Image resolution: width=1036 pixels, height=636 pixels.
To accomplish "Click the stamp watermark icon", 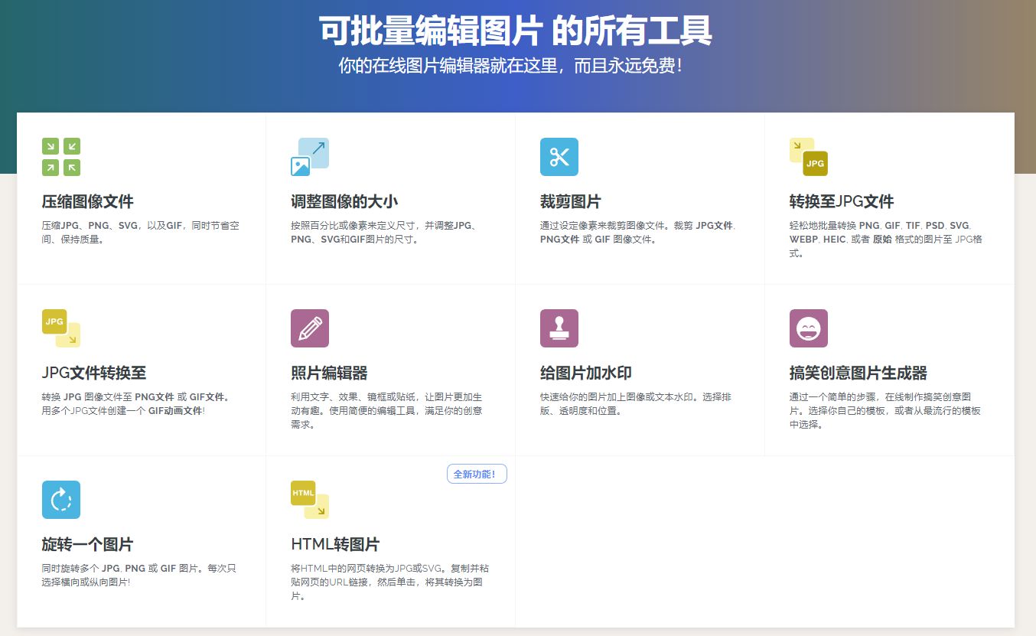I will [559, 328].
